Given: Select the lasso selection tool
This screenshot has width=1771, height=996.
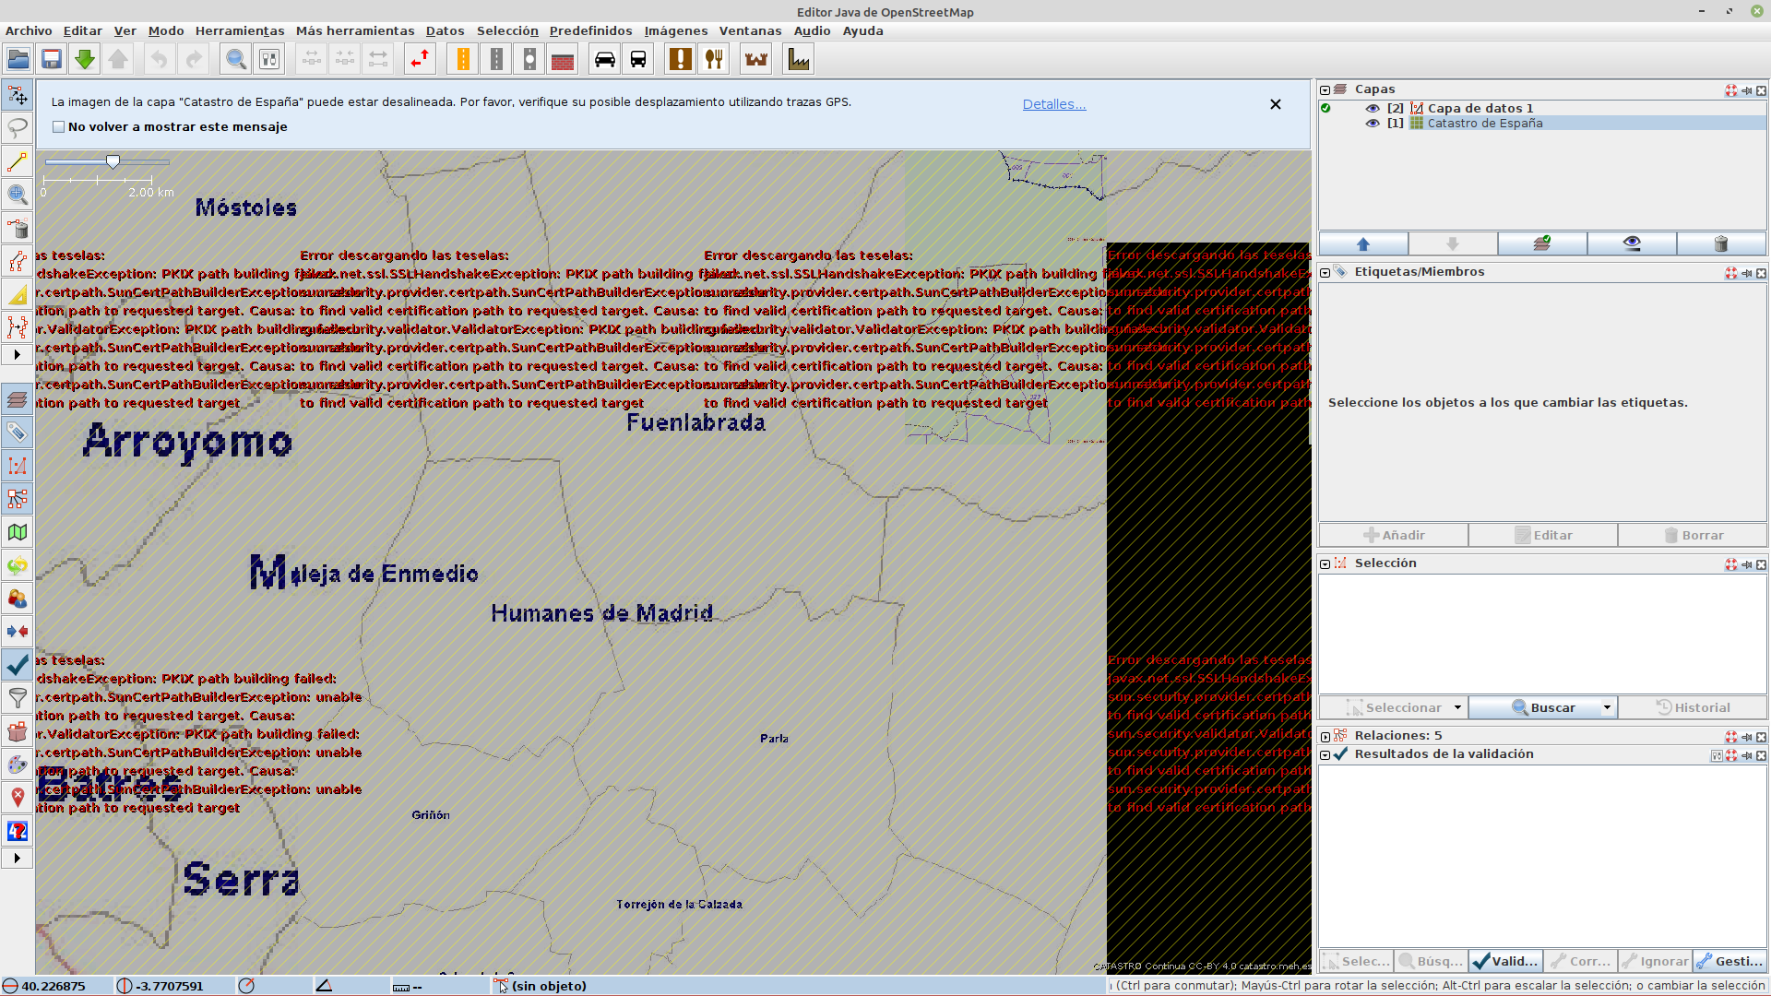Looking at the screenshot, I should [x=18, y=128].
